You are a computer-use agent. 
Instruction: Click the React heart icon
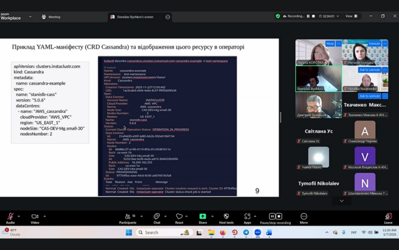coord(179,217)
